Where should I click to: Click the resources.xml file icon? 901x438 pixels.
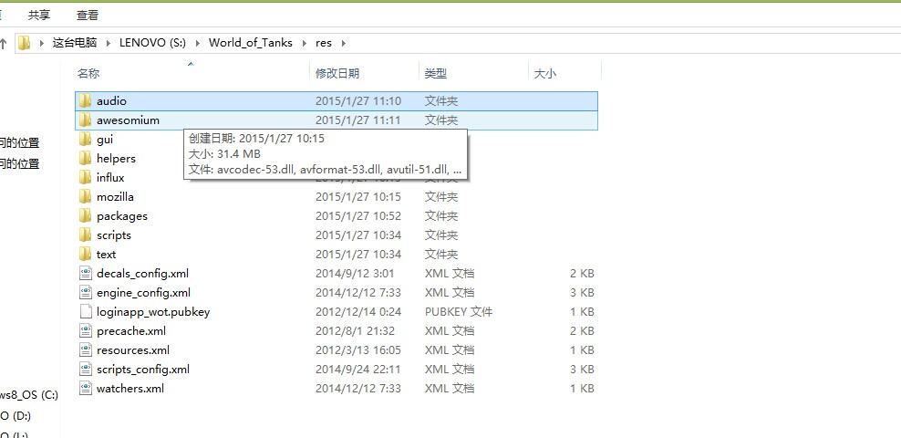click(85, 350)
